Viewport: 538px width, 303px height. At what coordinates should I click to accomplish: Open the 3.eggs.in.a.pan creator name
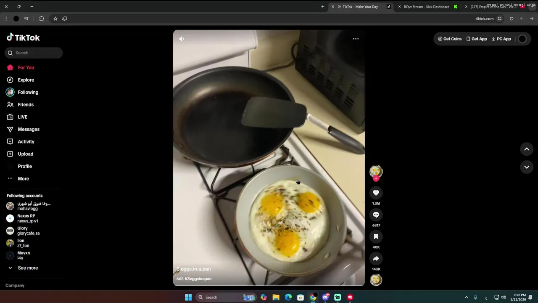point(194,269)
